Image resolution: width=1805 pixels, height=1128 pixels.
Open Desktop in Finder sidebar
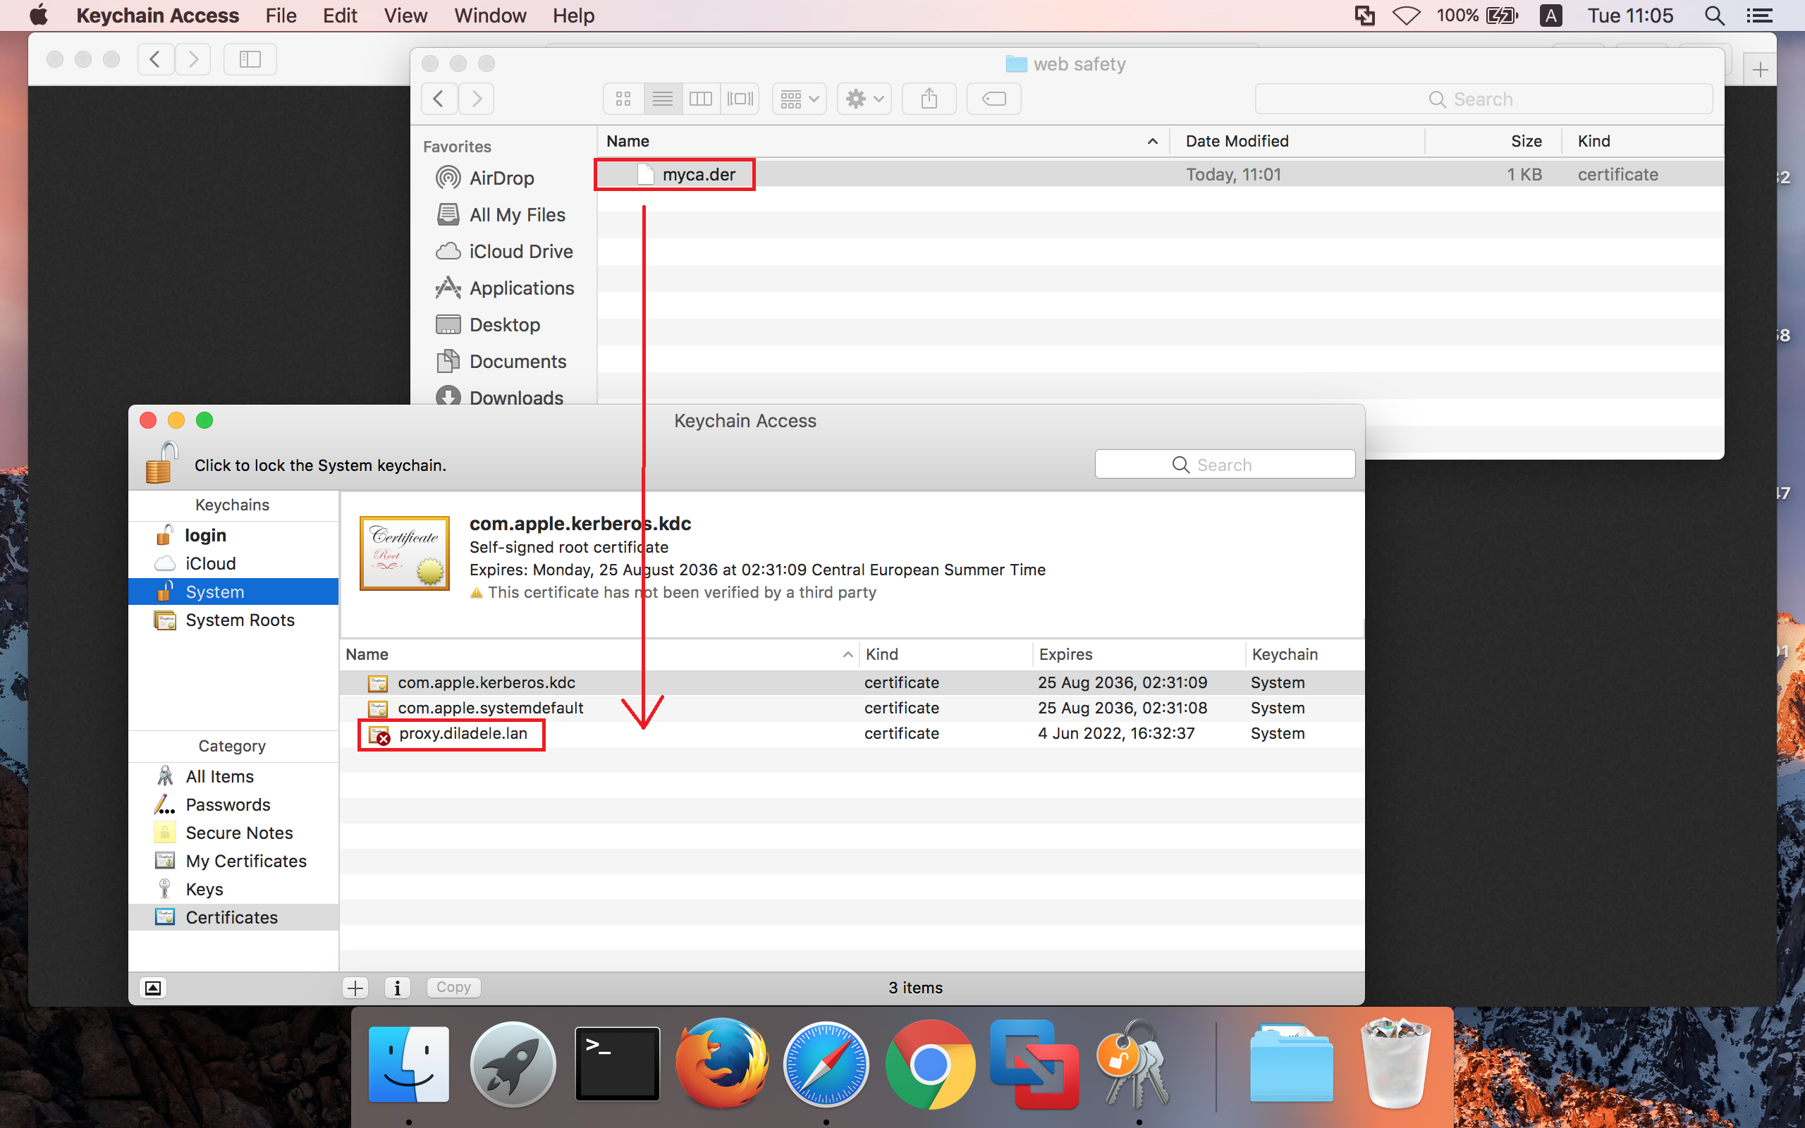tap(504, 324)
